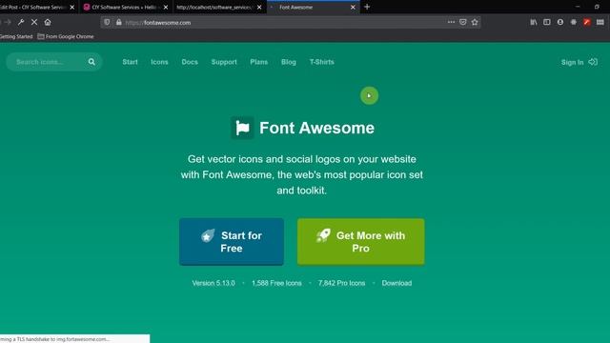The width and height of the screenshot is (610, 343).
Task: Click the search magnifier icon
Action: click(x=91, y=62)
